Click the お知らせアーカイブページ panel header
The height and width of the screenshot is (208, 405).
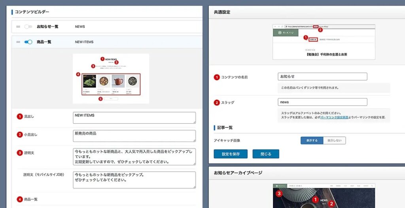point(307,172)
